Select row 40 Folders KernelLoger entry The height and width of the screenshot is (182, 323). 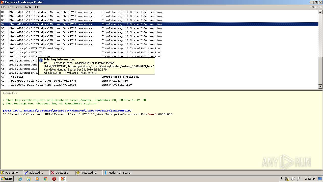tap(159, 49)
